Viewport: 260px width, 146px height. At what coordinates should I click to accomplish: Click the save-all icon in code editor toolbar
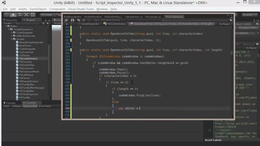[x=66, y=20]
